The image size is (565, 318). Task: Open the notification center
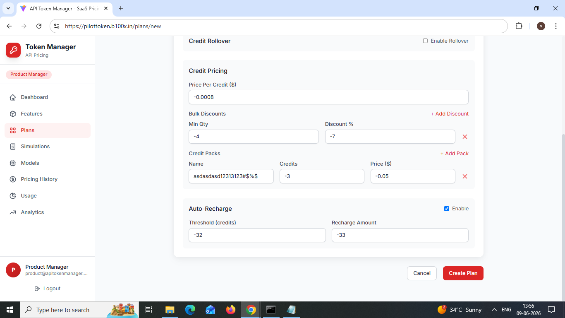point(551,310)
